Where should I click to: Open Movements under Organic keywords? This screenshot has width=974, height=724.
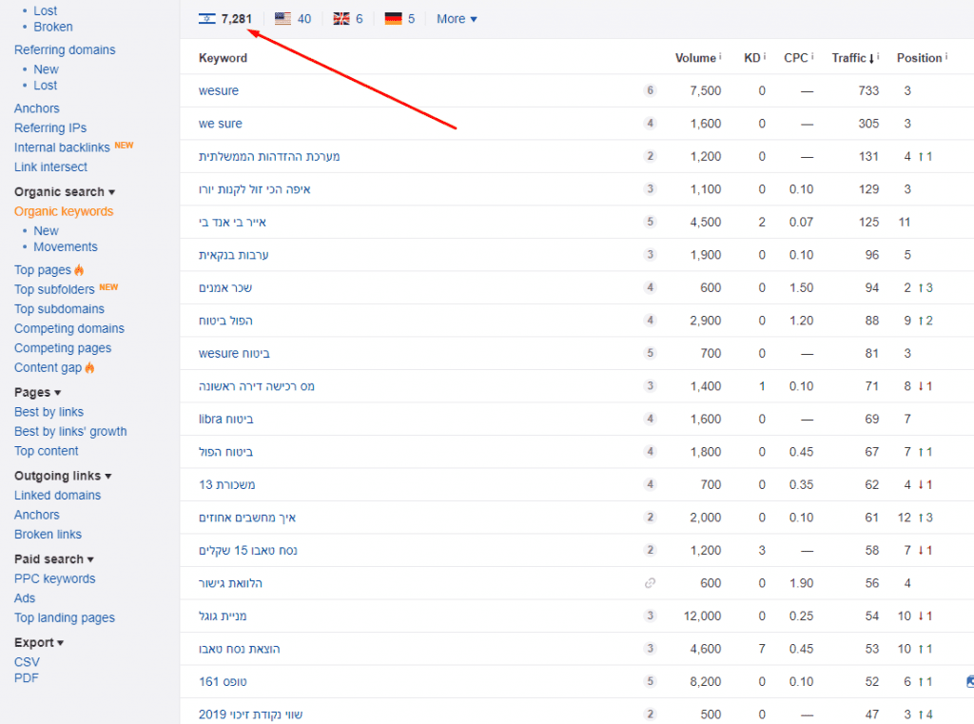tap(66, 246)
